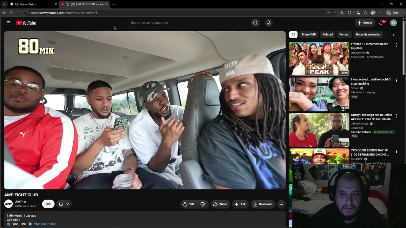Image resolution: width=406 pixels, height=228 pixels.
Task: Open 'I was scared... and he couldn't stop laughing'
Action: tap(371, 81)
